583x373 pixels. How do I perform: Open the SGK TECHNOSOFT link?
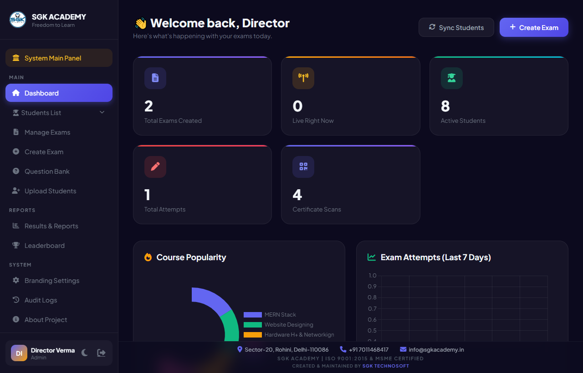tap(386, 366)
